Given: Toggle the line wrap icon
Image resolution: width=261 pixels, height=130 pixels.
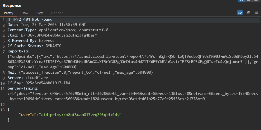Looking at the screenshot, I should pos(240,13).
